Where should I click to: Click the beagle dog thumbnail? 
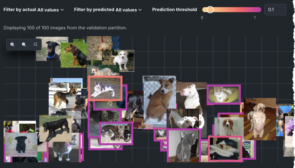pos(229,126)
